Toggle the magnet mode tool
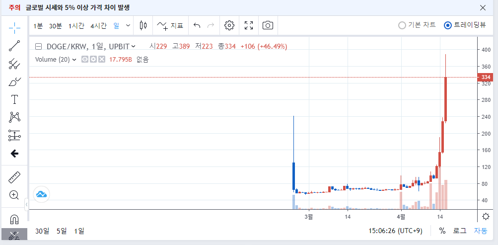 pos(14,219)
